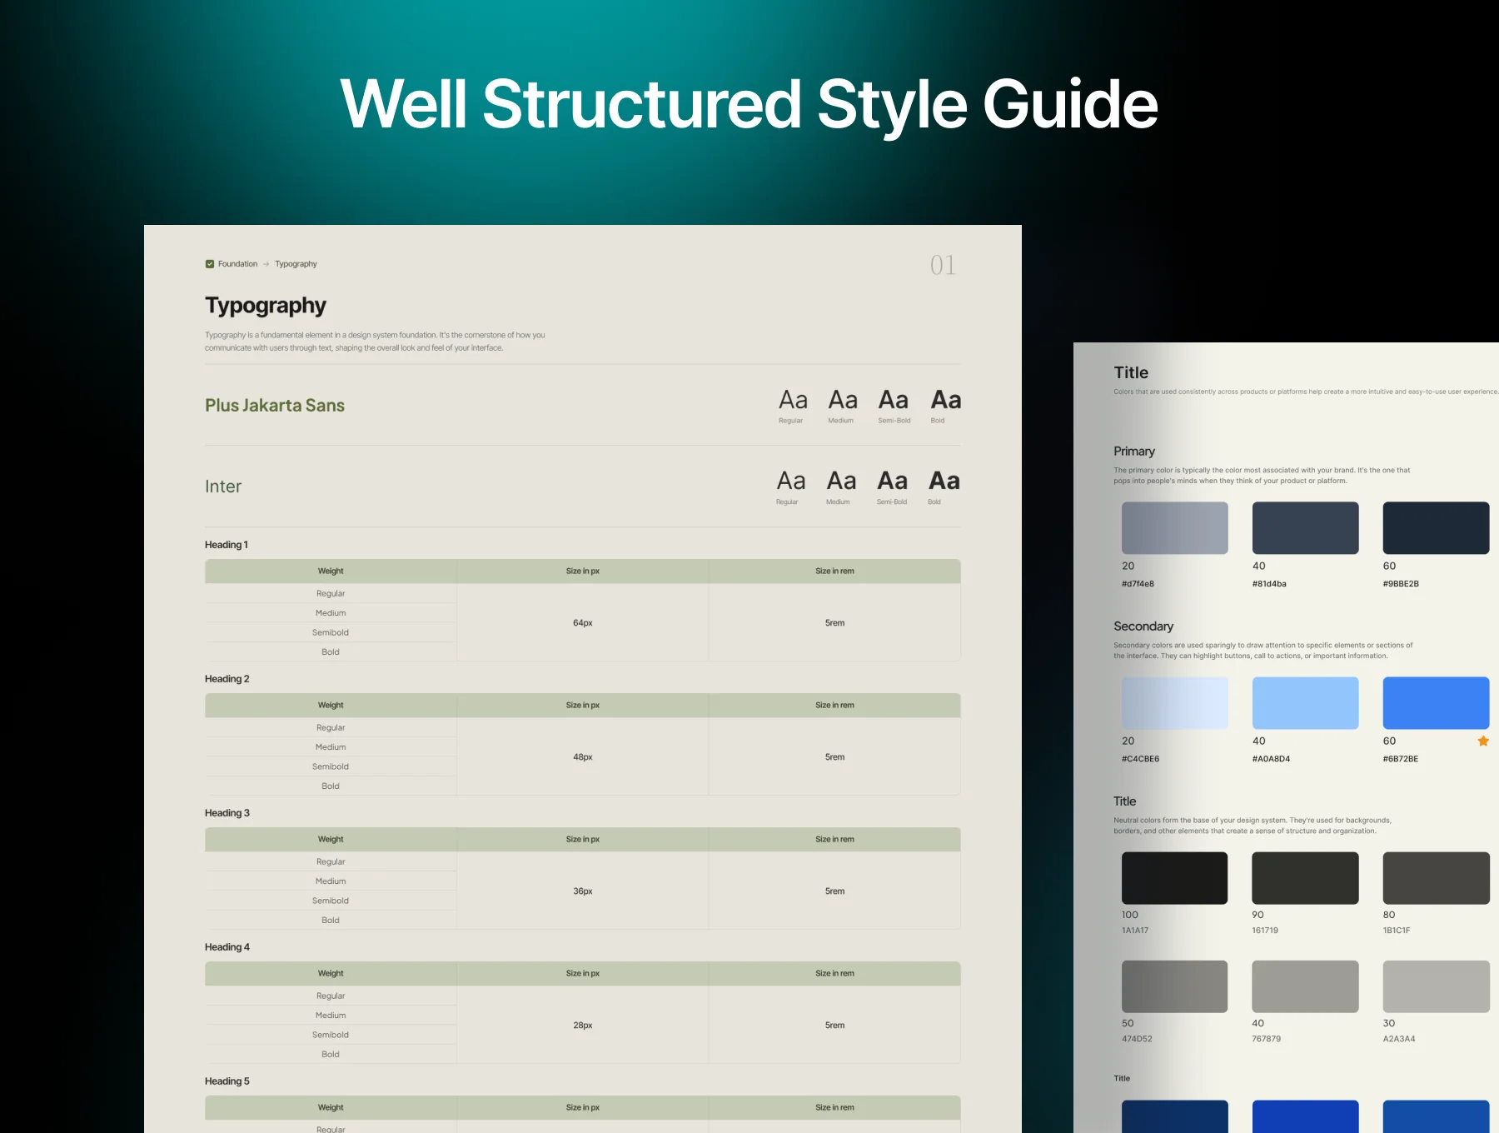
Task: Click the Inter font name
Action: [223, 487]
